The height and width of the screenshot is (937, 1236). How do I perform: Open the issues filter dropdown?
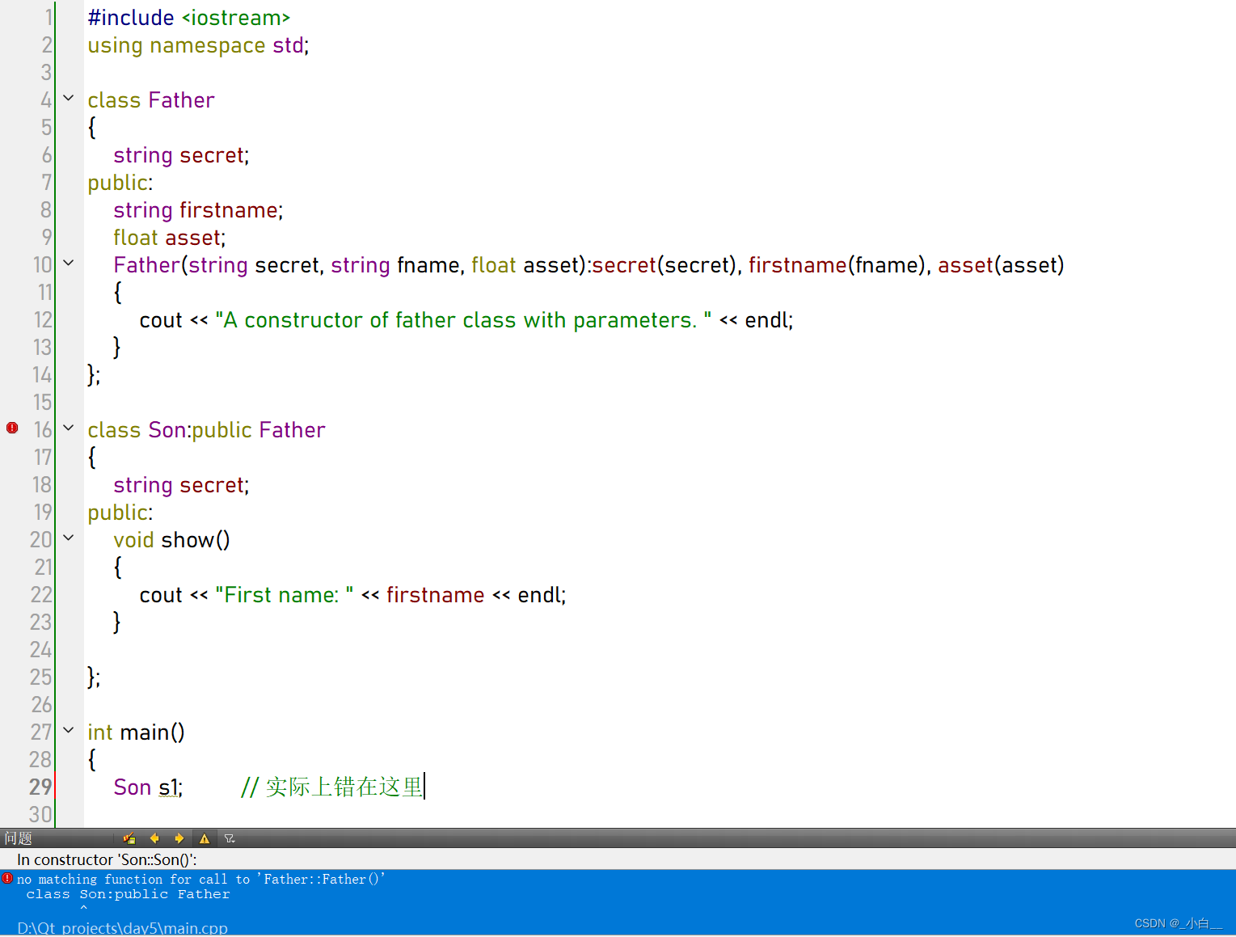[230, 838]
